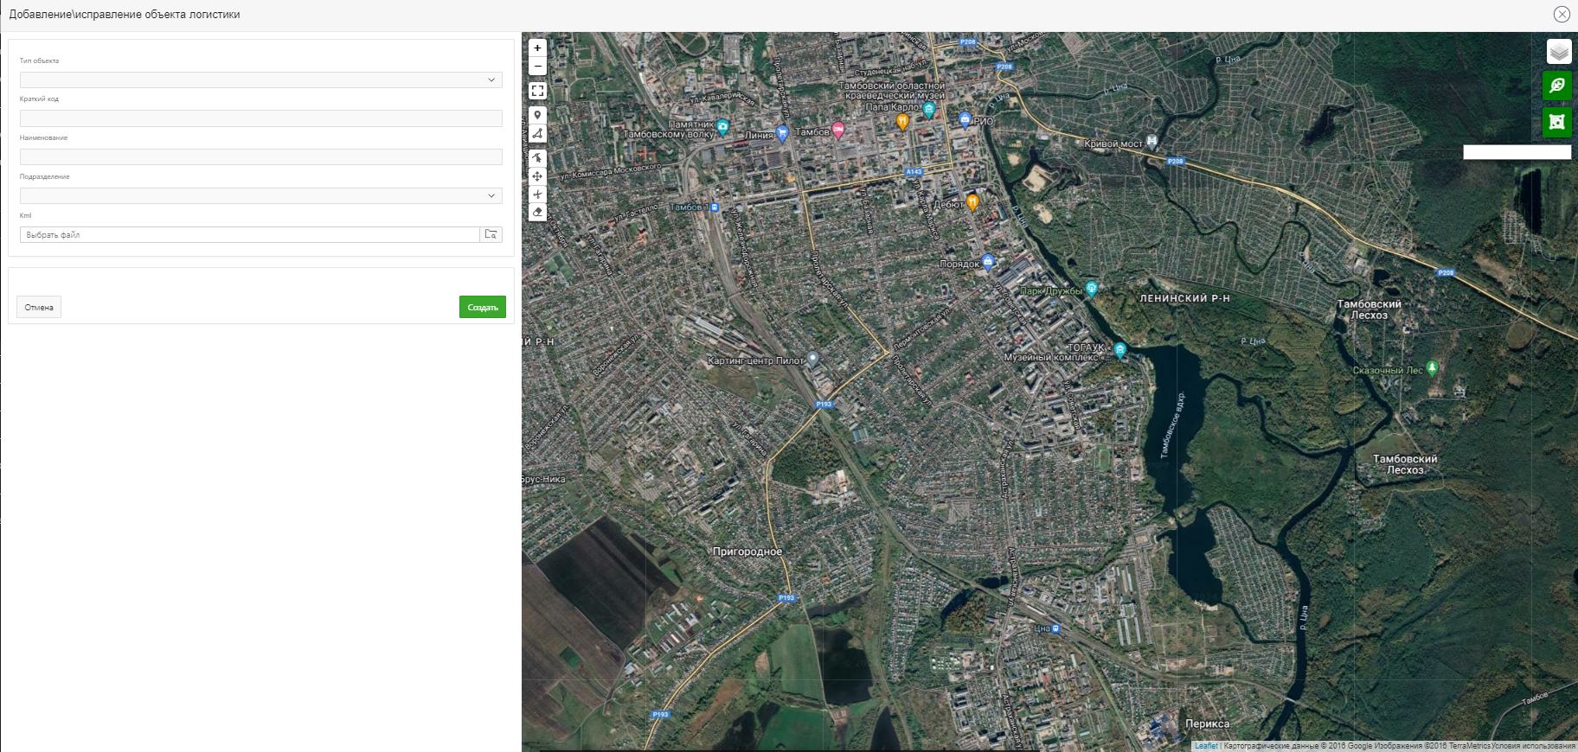Image resolution: width=1578 pixels, height=752 pixels.
Task: Browse for a Kml file via folder icon
Action: (x=491, y=235)
